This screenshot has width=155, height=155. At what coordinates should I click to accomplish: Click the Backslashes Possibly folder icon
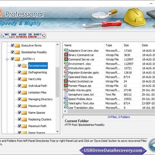click(17, 52)
